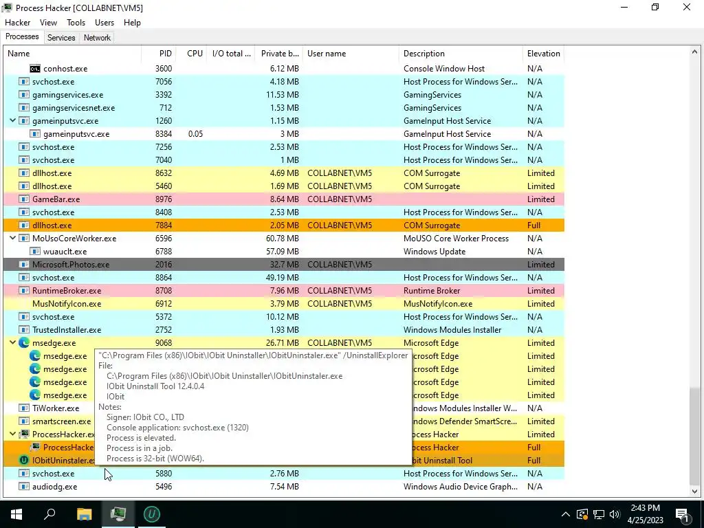Switch to Process Hacker taskbar button
This screenshot has width=704, height=528.
118,514
